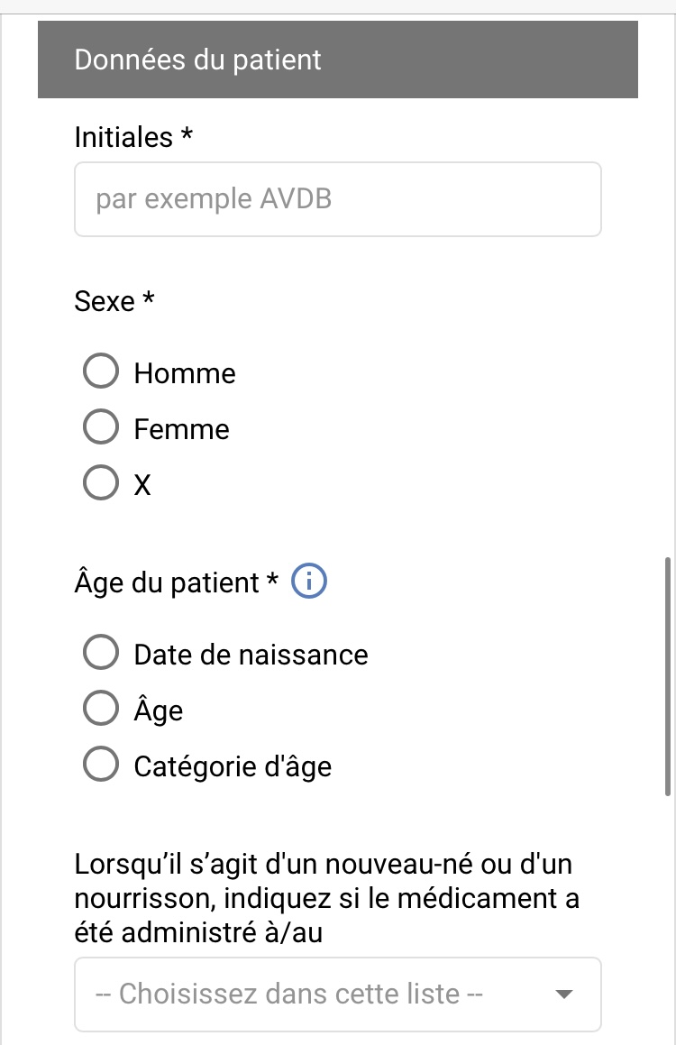Click the vertical page scrollbar thumb
Viewport: 676px width, 1045px height.
click(668, 676)
